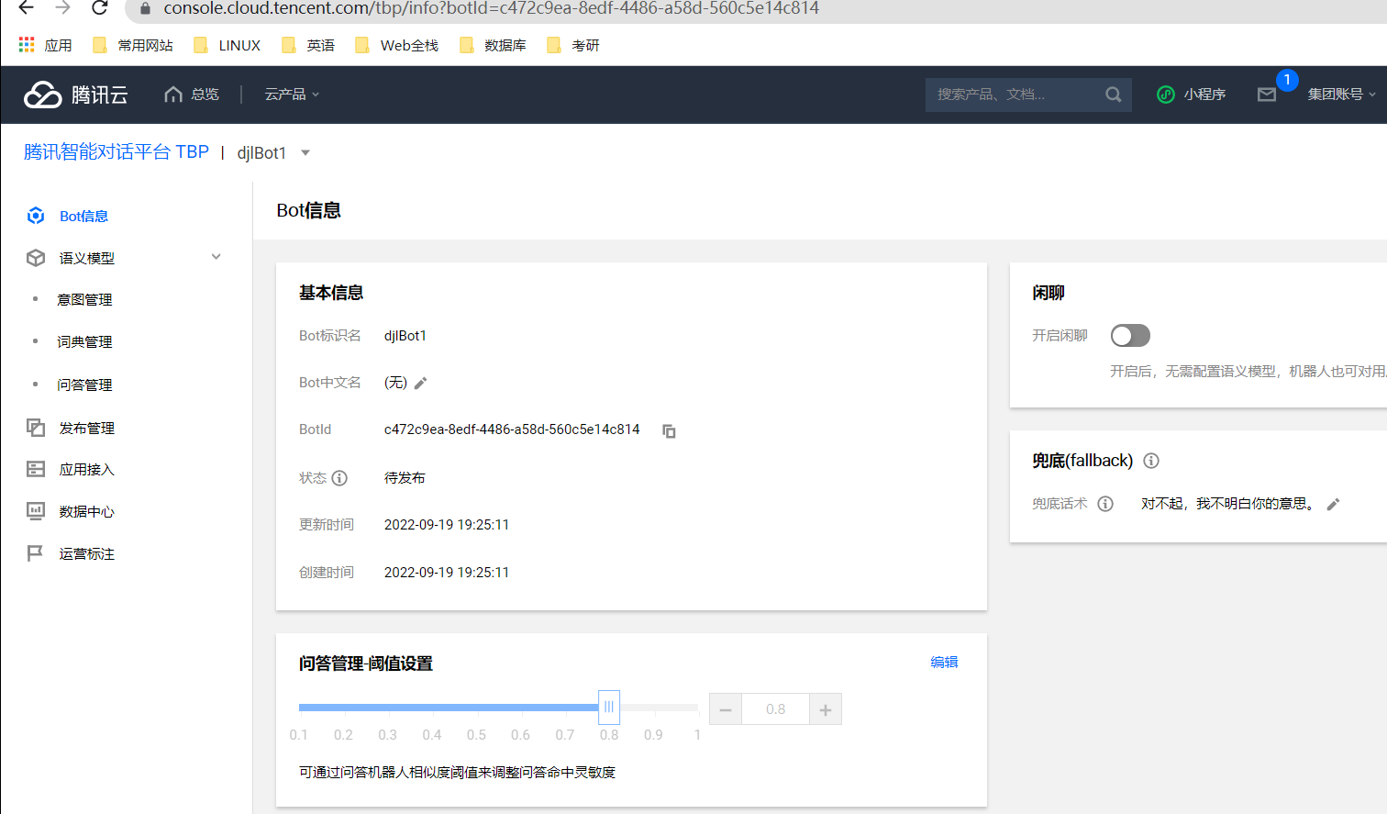Click 腾讯智能对话平台 TBP link
Viewport: 1387px width, 814px height.
[117, 151]
